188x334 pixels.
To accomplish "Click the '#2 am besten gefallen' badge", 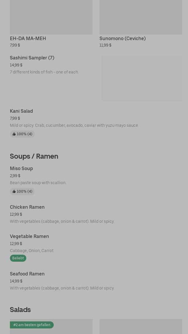I will pos(32,325).
